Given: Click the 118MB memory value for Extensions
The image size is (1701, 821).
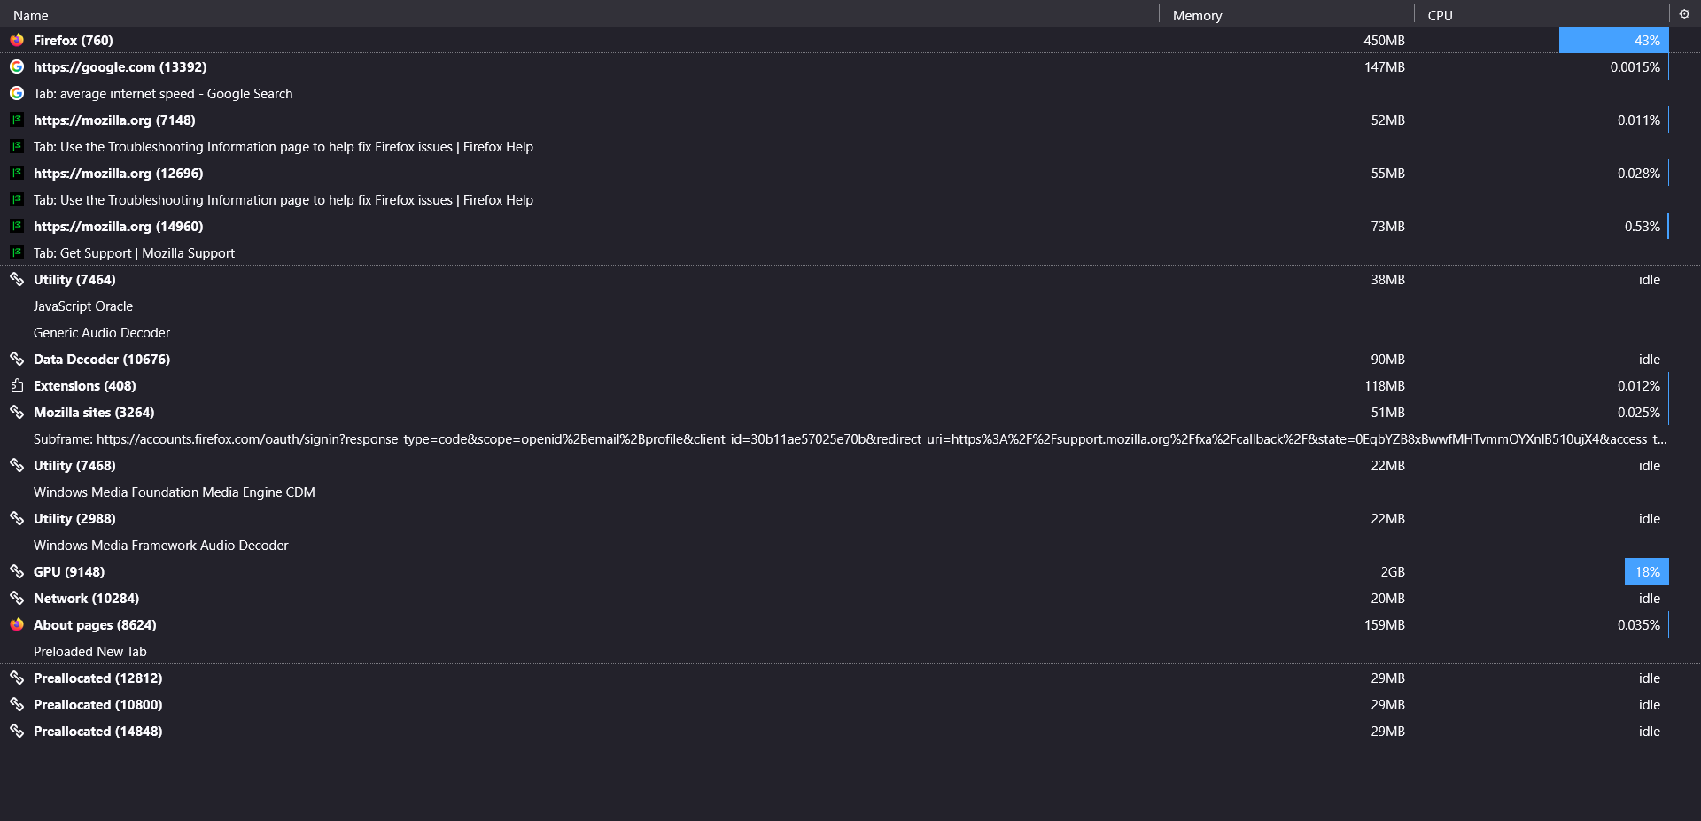Looking at the screenshot, I should 1384,385.
